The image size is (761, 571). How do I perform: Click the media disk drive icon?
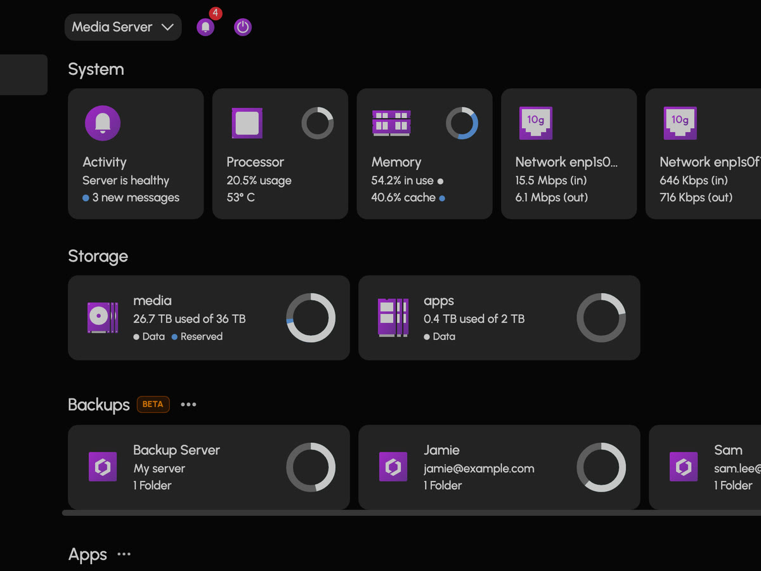click(103, 317)
